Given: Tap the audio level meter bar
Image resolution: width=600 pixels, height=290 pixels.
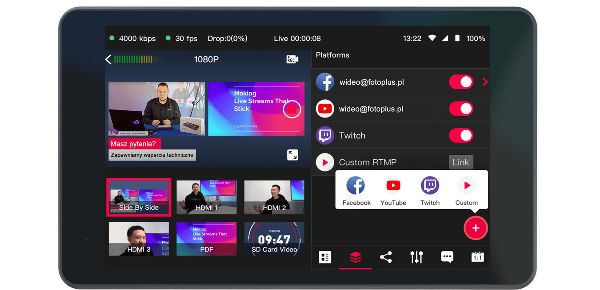Looking at the screenshot, I should click(x=138, y=59).
